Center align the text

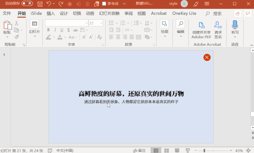[118, 37]
